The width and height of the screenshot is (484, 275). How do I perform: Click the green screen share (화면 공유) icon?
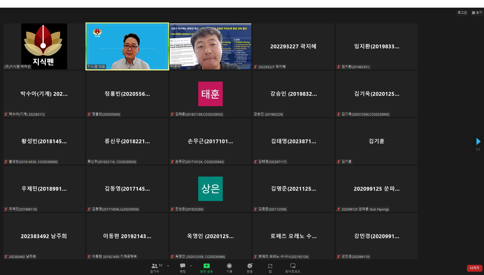click(206, 266)
